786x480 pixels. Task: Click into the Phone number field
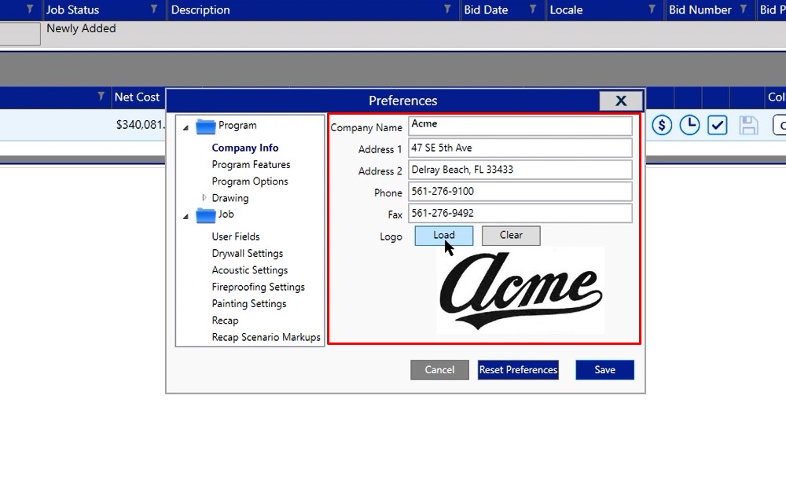click(x=520, y=192)
